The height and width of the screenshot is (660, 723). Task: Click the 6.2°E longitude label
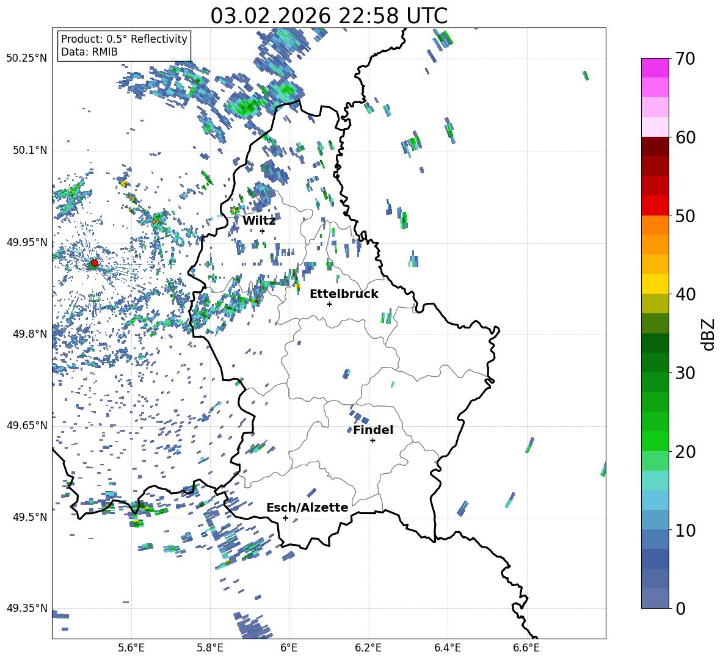[368, 648]
